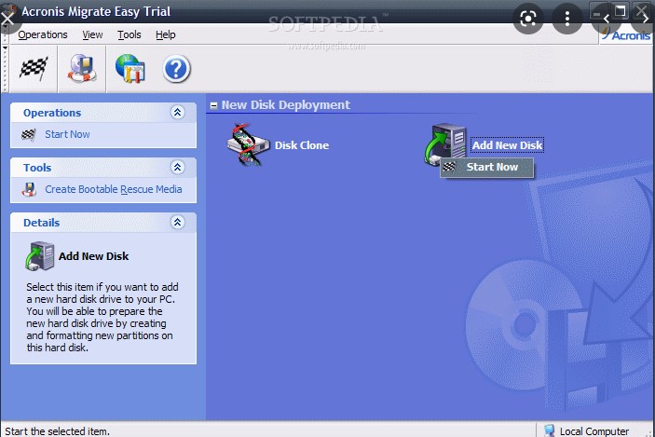Viewport: 655px width, 437px height.
Task: Open Help via the blue question mark icon
Action: pyautogui.click(x=177, y=69)
